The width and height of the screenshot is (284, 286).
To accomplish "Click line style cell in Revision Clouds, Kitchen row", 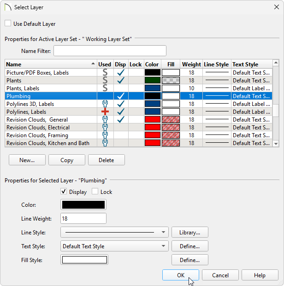I will pyautogui.click(x=217, y=143).
